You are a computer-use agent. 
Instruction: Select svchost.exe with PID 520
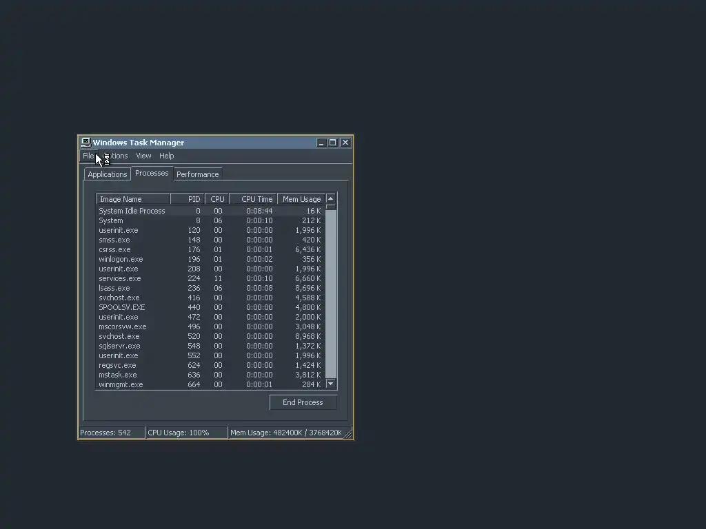(x=210, y=336)
